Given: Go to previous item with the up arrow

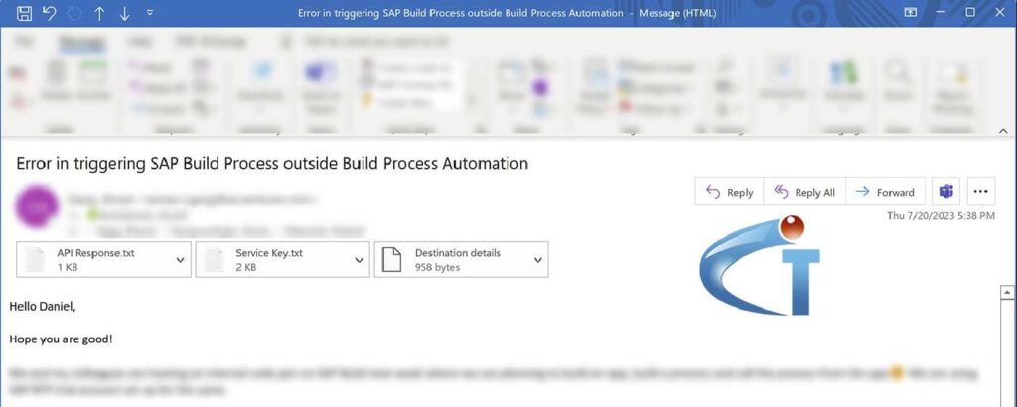Looking at the screenshot, I should 99,13.
